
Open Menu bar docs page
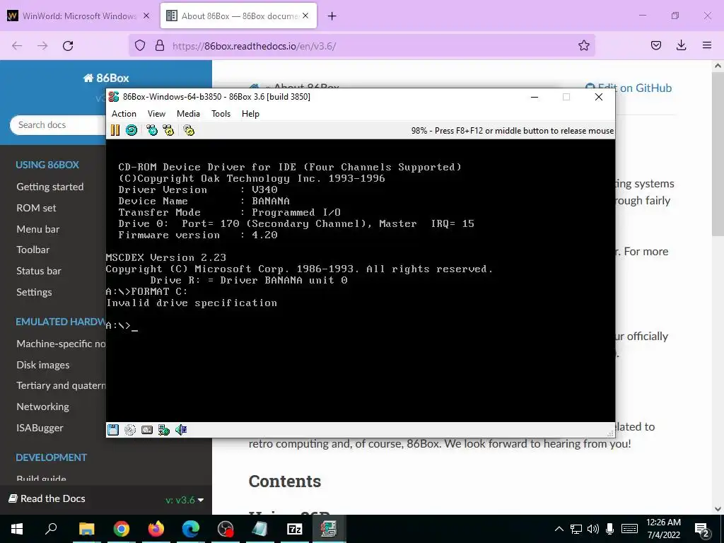[x=38, y=229]
